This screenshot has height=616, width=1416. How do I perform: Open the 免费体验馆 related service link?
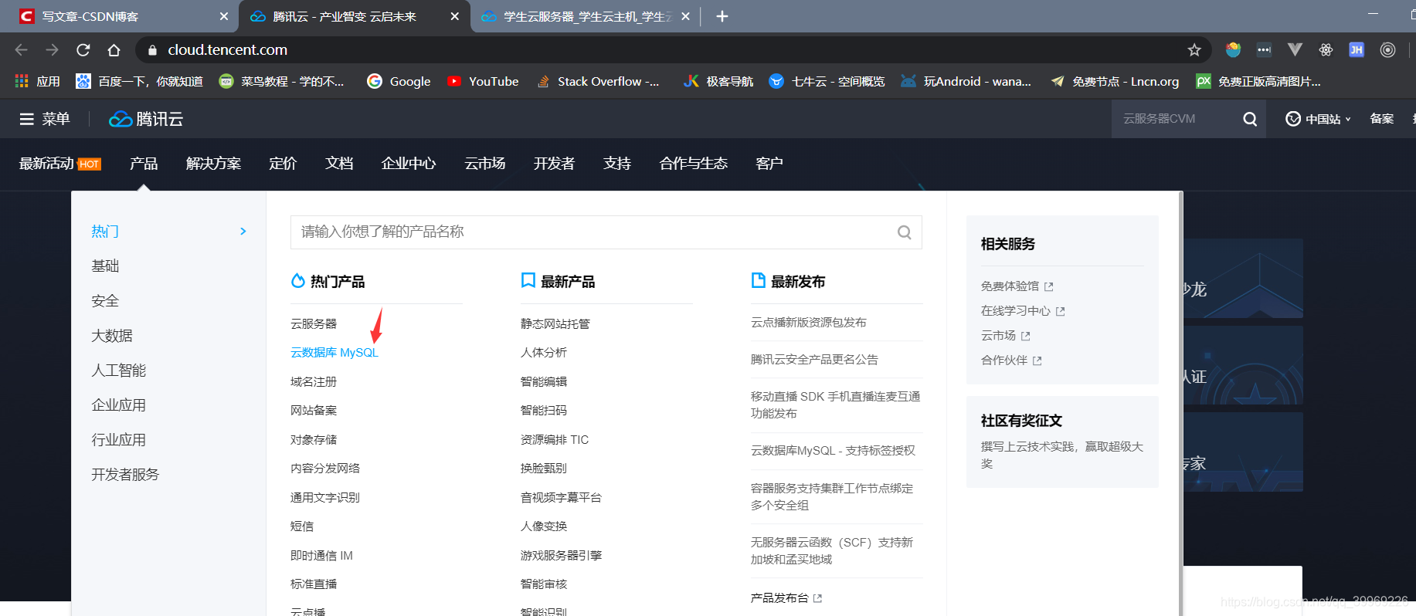click(x=1017, y=286)
